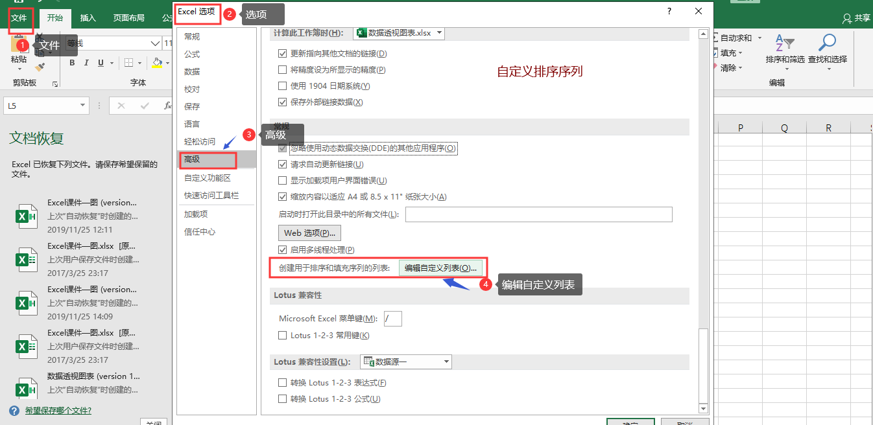873x425 pixels.
Task: Switch to the 页面布局 ribbon tab
Action: pos(129,18)
